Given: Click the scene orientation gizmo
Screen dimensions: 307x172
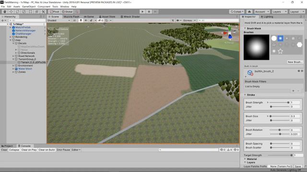Looking at the screenshot, I should [x=229, y=33].
